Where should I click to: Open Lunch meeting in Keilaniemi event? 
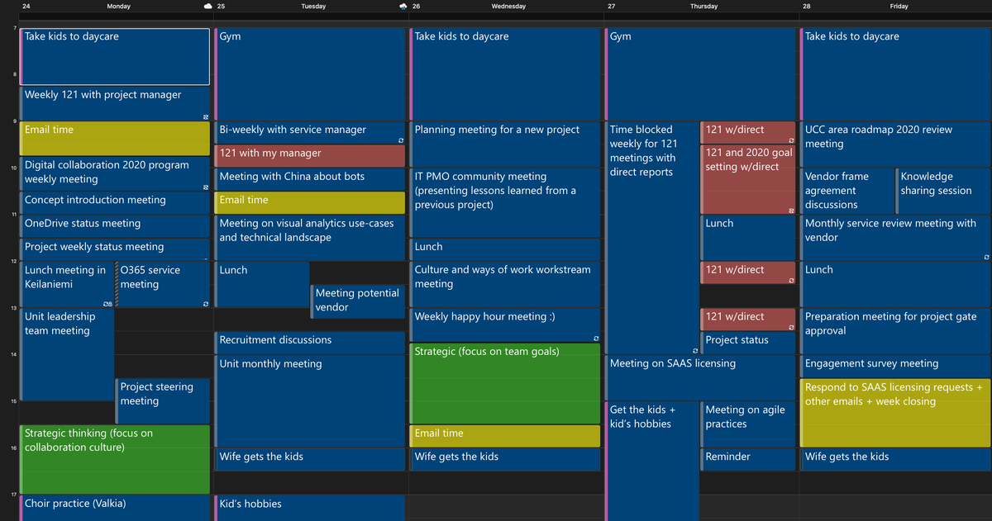[67, 285]
